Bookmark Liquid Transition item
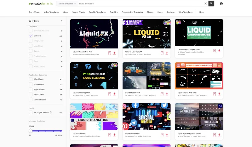The height and width of the screenshot is (147, 252). pyautogui.click(x=110, y=135)
